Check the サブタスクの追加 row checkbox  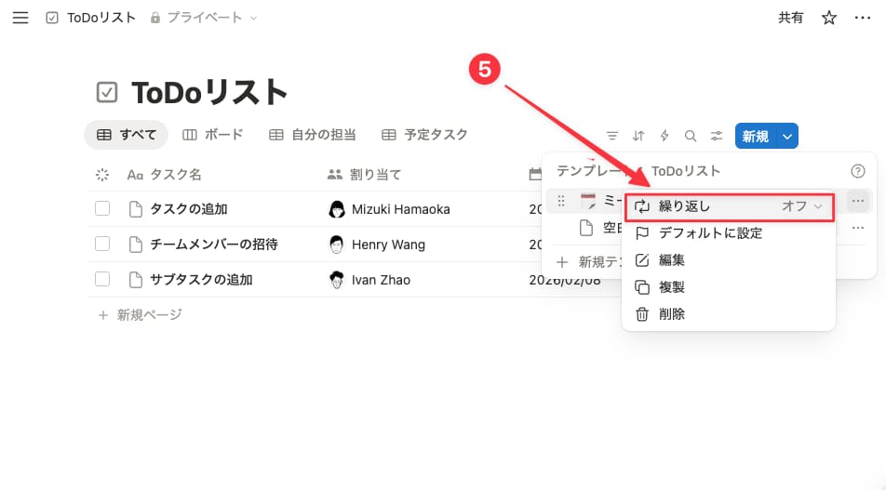(102, 280)
